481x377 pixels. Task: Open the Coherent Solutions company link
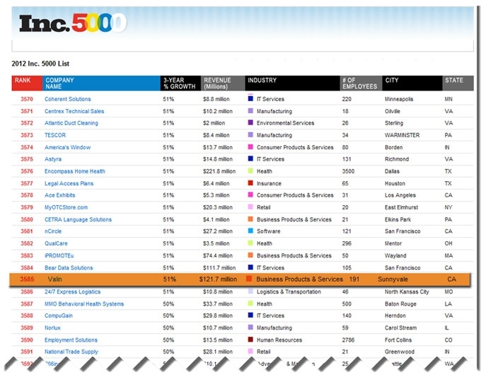coord(68,99)
